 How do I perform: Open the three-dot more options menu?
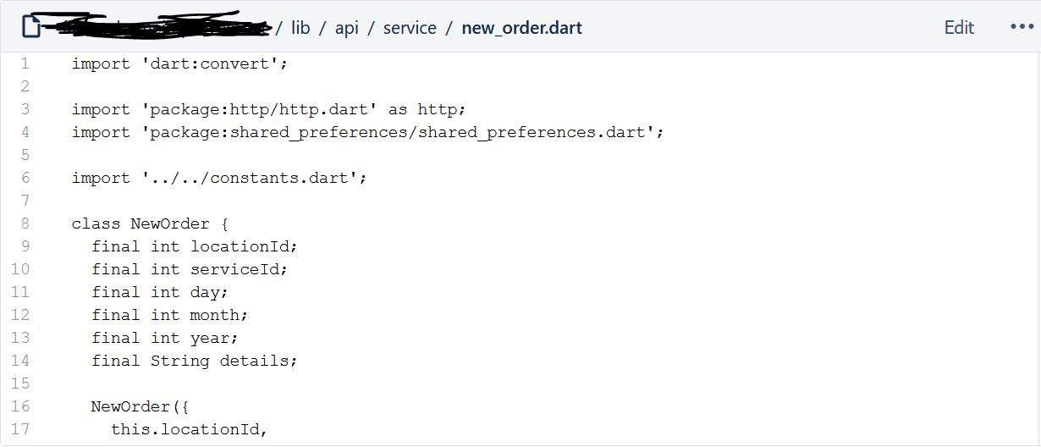click(x=1022, y=27)
